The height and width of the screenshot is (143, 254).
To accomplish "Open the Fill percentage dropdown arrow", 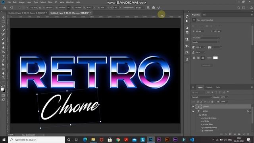I will 227,102.
